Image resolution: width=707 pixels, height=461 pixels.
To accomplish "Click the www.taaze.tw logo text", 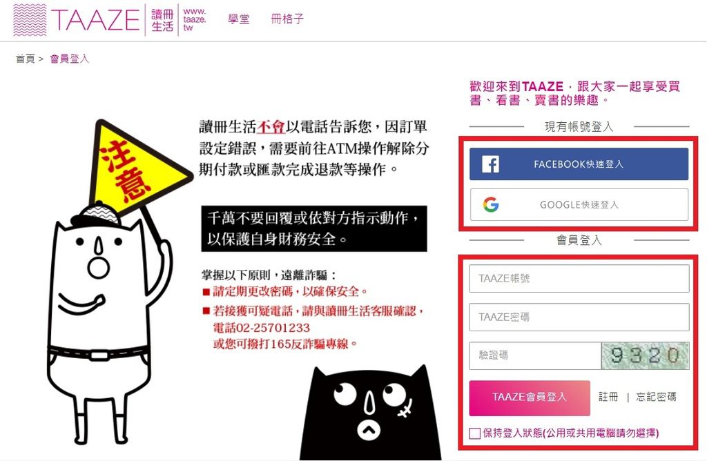I will [x=195, y=19].
